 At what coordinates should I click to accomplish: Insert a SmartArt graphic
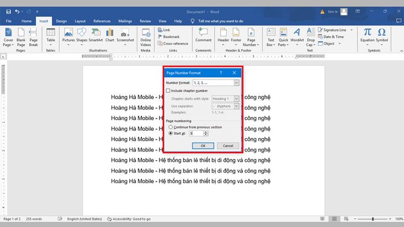click(x=96, y=35)
